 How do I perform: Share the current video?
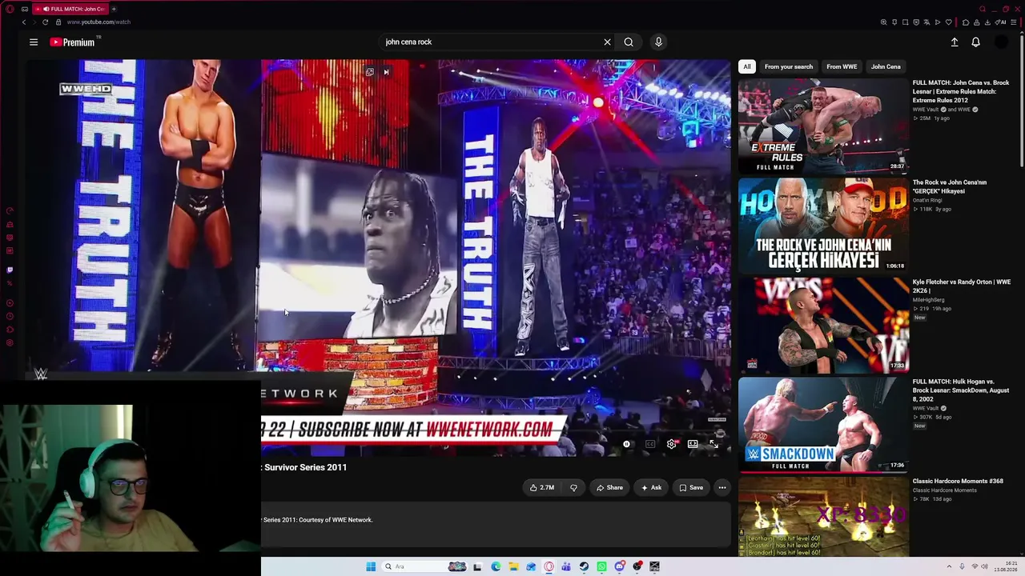[609, 487]
